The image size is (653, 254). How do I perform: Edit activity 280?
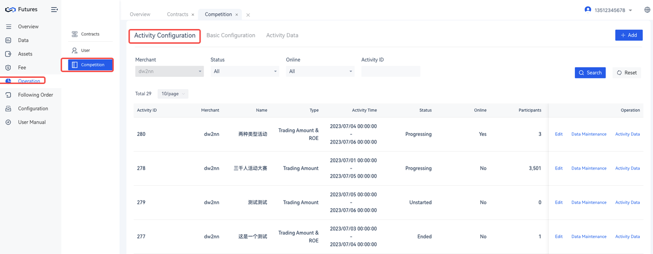coord(559,134)
